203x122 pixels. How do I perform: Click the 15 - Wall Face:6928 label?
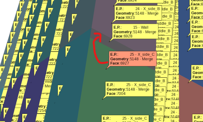pyautogui.click(x=135, y=32)
